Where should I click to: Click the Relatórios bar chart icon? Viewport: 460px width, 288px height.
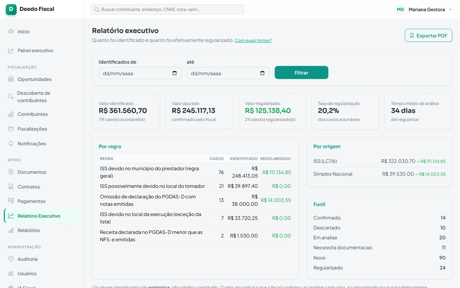[11, 230]
